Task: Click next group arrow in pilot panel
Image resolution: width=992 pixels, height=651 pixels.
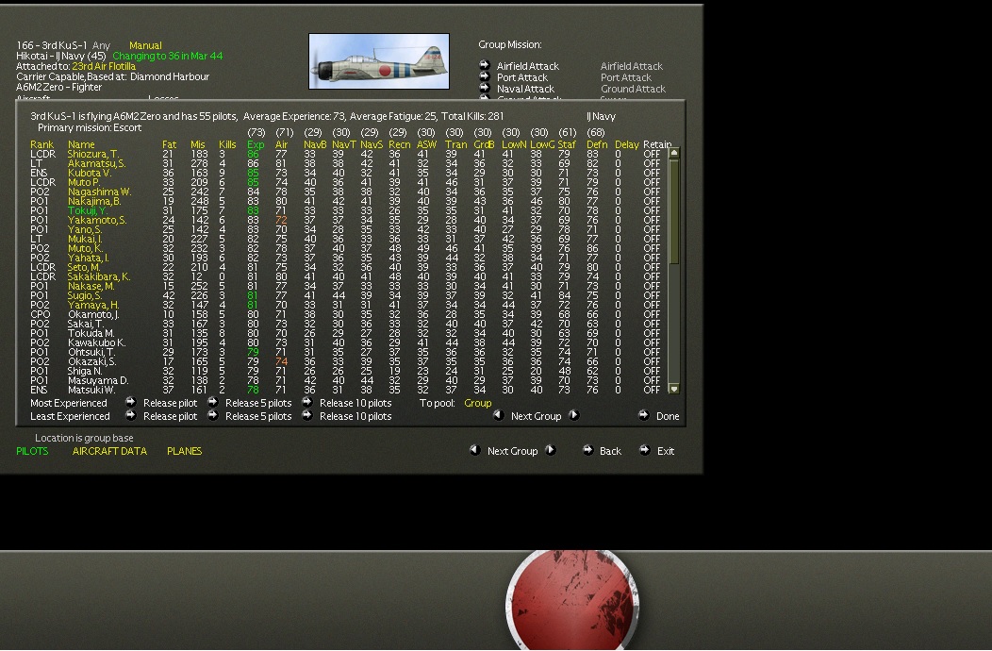Action: (574, 415)
